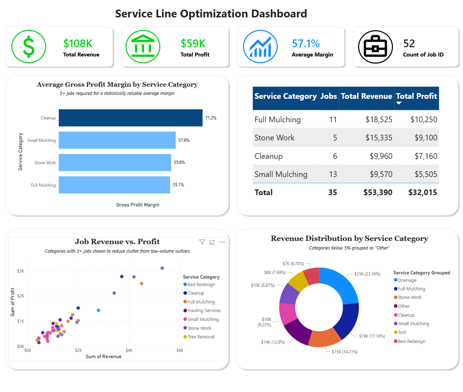This screenshot has width=463, height=392.
Task: Select Sod in donut chart legend
Action: [x=400, y=332]
